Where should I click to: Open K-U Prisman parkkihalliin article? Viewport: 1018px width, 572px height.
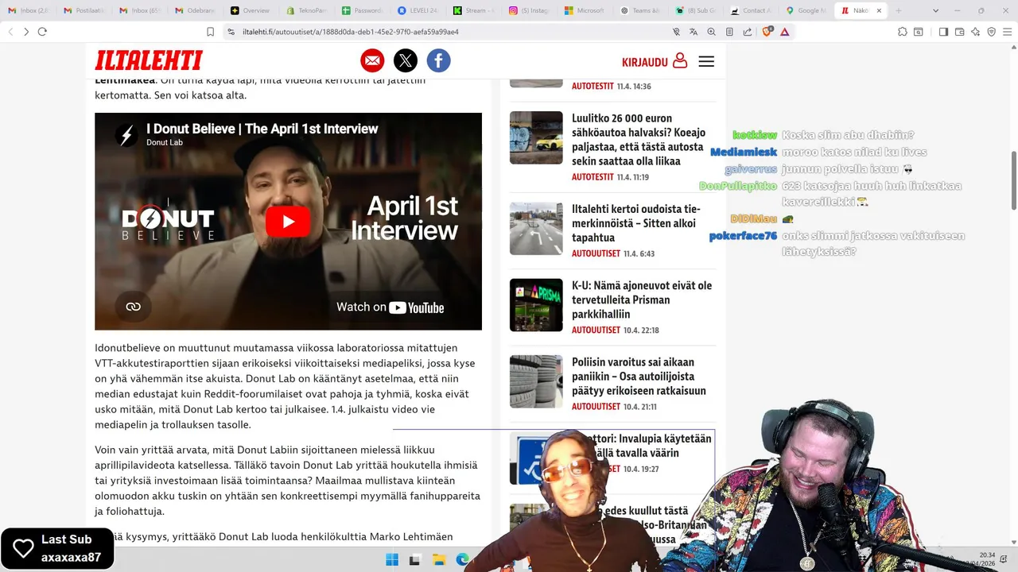tap(642, 300)
